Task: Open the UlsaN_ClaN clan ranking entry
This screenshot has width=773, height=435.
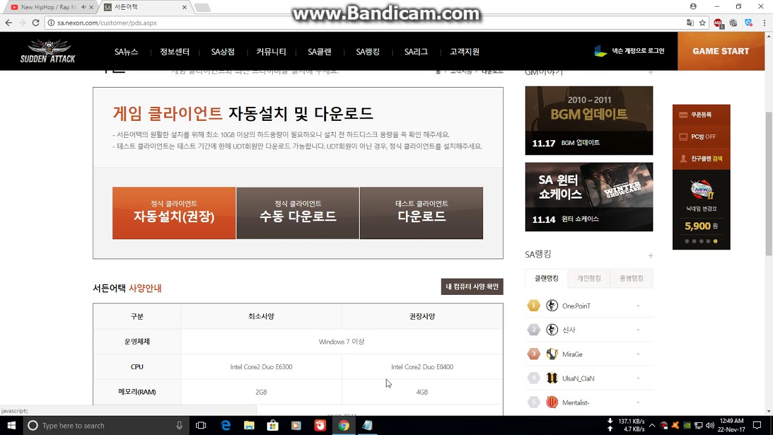Action: (x=589, y=378)
